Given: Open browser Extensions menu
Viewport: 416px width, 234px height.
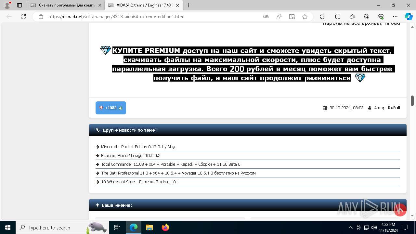Looking at the screenshot, I should pyautogui.click(x=322, y=17).
